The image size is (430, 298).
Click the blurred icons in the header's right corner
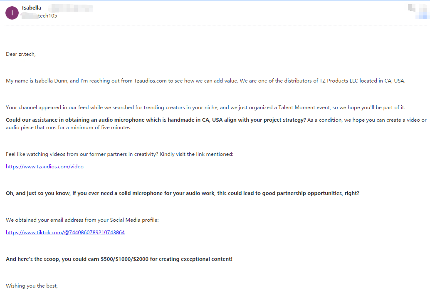point(417,10)
